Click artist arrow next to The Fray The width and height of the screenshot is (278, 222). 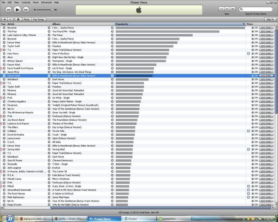pyautogui.click(x=49, y=32)
